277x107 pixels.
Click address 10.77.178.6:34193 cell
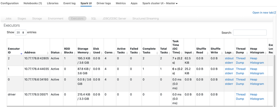point(37,84)
